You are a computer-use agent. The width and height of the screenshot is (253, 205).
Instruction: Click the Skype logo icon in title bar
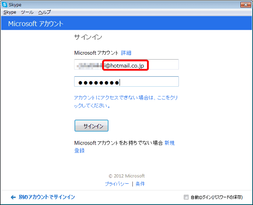(x=5, y=5)
